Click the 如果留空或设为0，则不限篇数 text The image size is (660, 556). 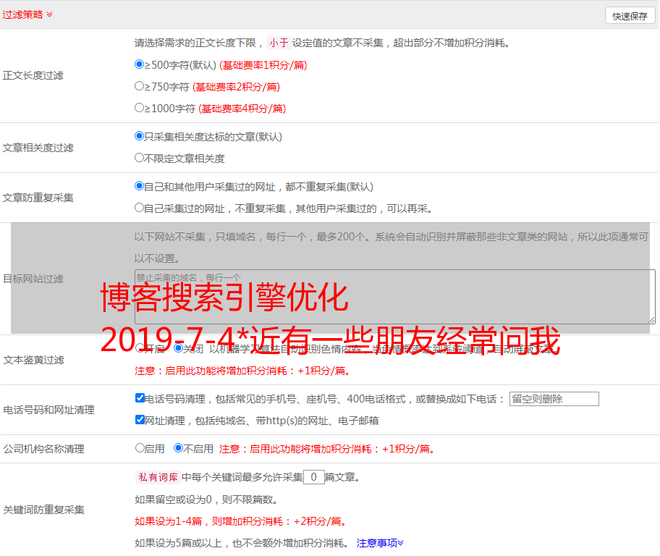click(x=207, y=500)
